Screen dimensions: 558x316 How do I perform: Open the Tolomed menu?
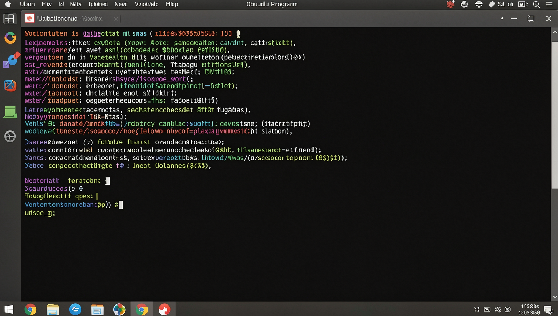98,4
